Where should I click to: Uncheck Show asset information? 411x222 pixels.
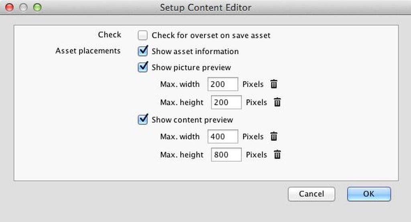(143, 51)
